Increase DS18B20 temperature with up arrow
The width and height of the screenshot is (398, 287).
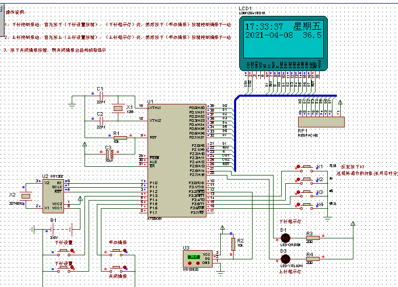point(190,263)
